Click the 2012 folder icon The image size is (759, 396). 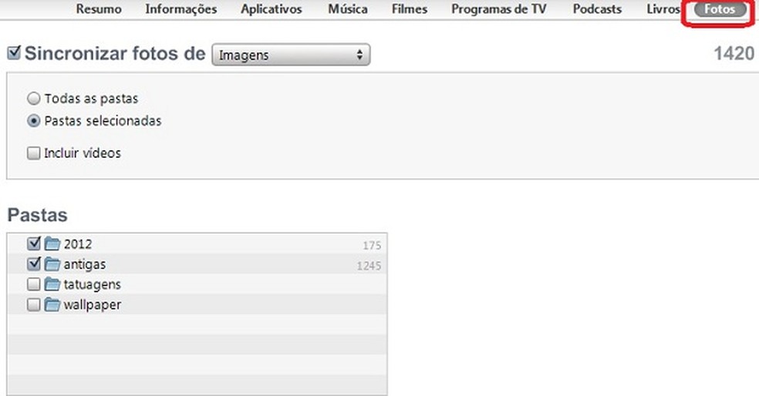click(52, 243)
